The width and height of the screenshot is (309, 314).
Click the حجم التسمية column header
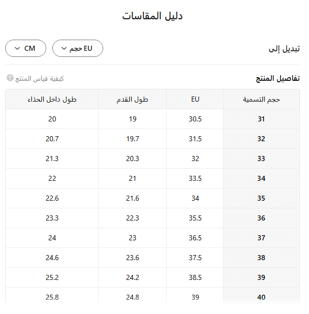(x=261, y=100)
